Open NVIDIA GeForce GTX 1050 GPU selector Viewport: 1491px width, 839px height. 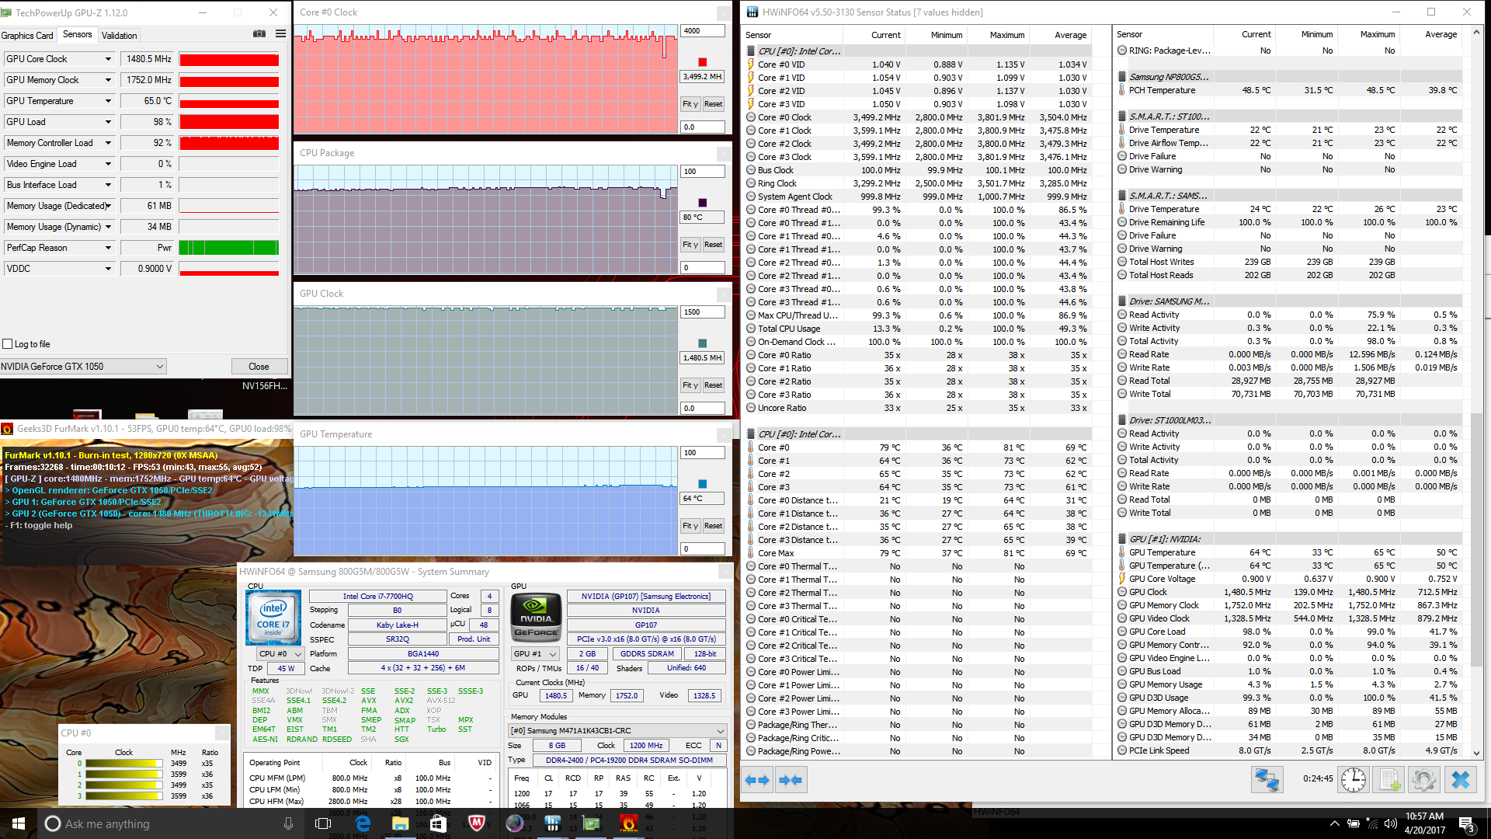point(83,367)
